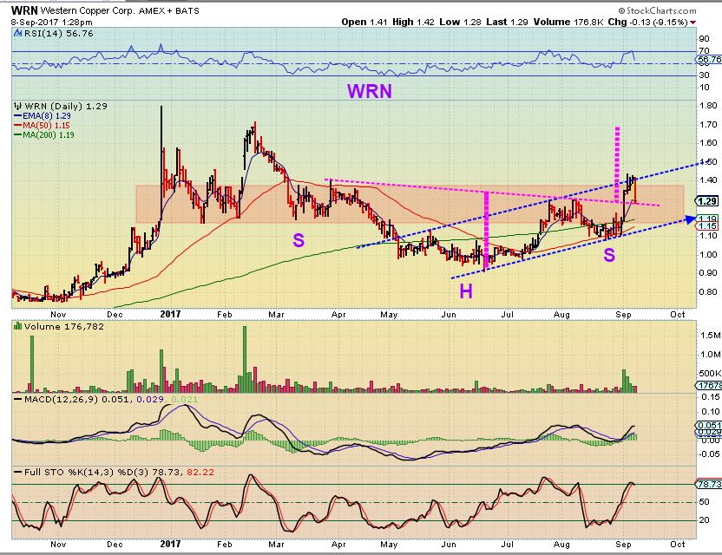Click the Low 1.28 value in the header
The width and height of the screenshot is (722, 555).
pyautogui.click(x=461, y=22)
